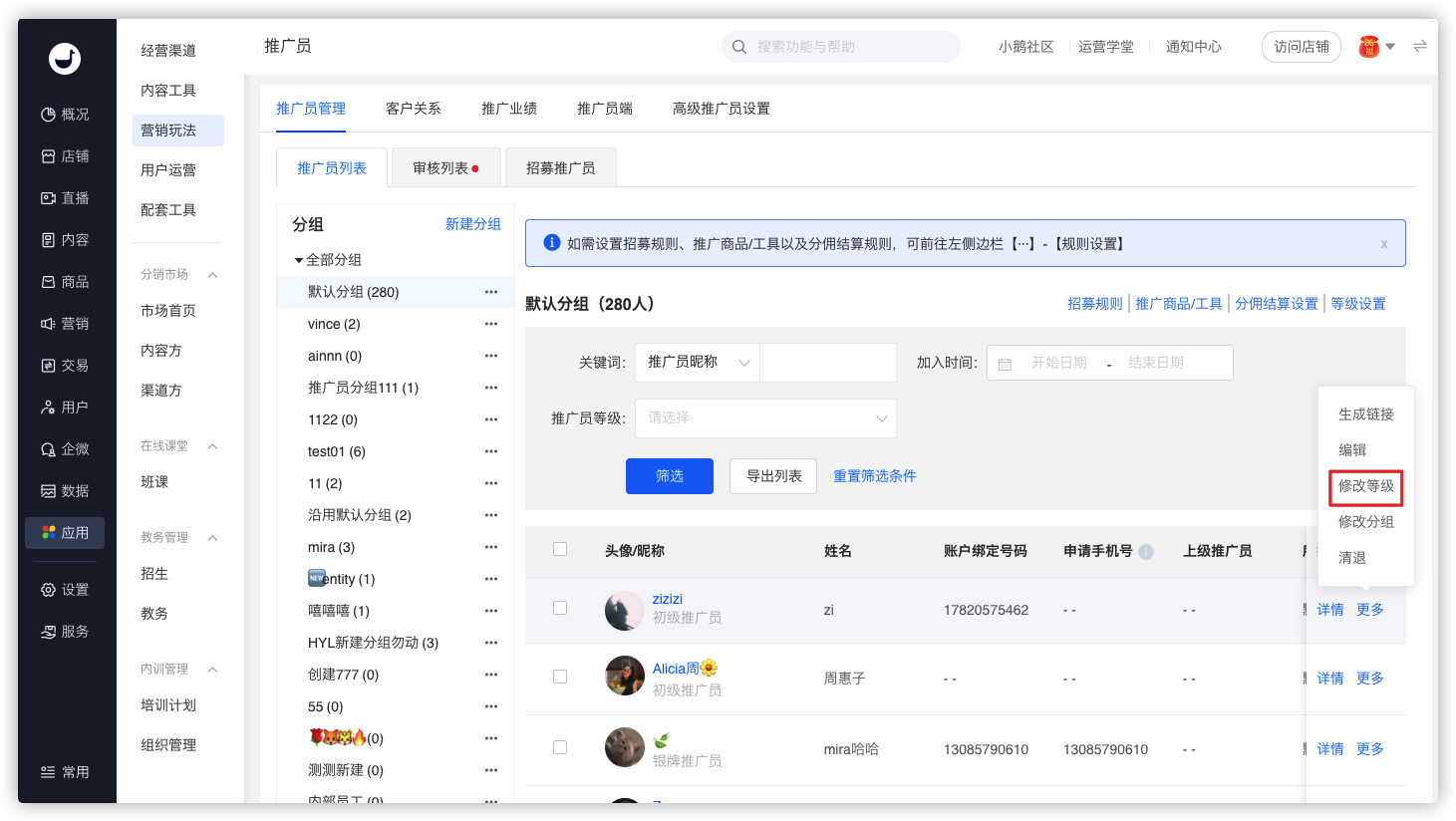Click the keyword text input box
This screenshot has width=1456, height=821.
(x=828, y=363)
